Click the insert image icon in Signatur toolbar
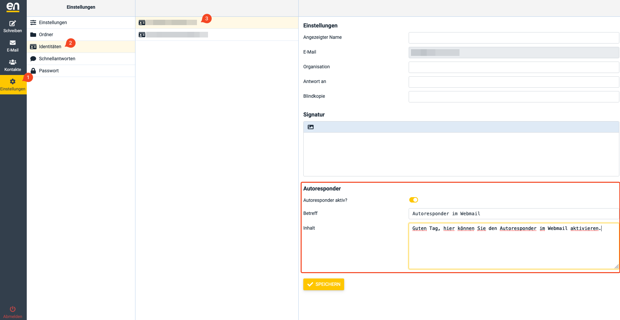This screenshot has width=620, height=320. (311, 127)
